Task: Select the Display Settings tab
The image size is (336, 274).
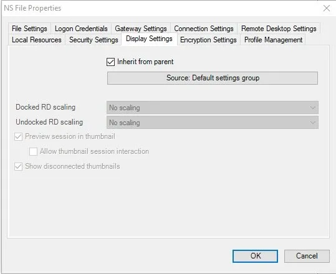Action: [149, 39]
